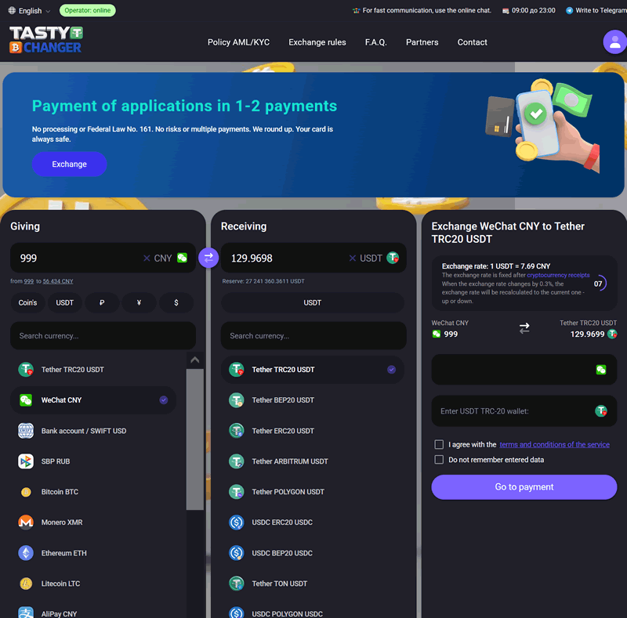Screen dimensions: 627x618
Task: Filter Giving currencies by USDT tab
Action: pos(65,302)
